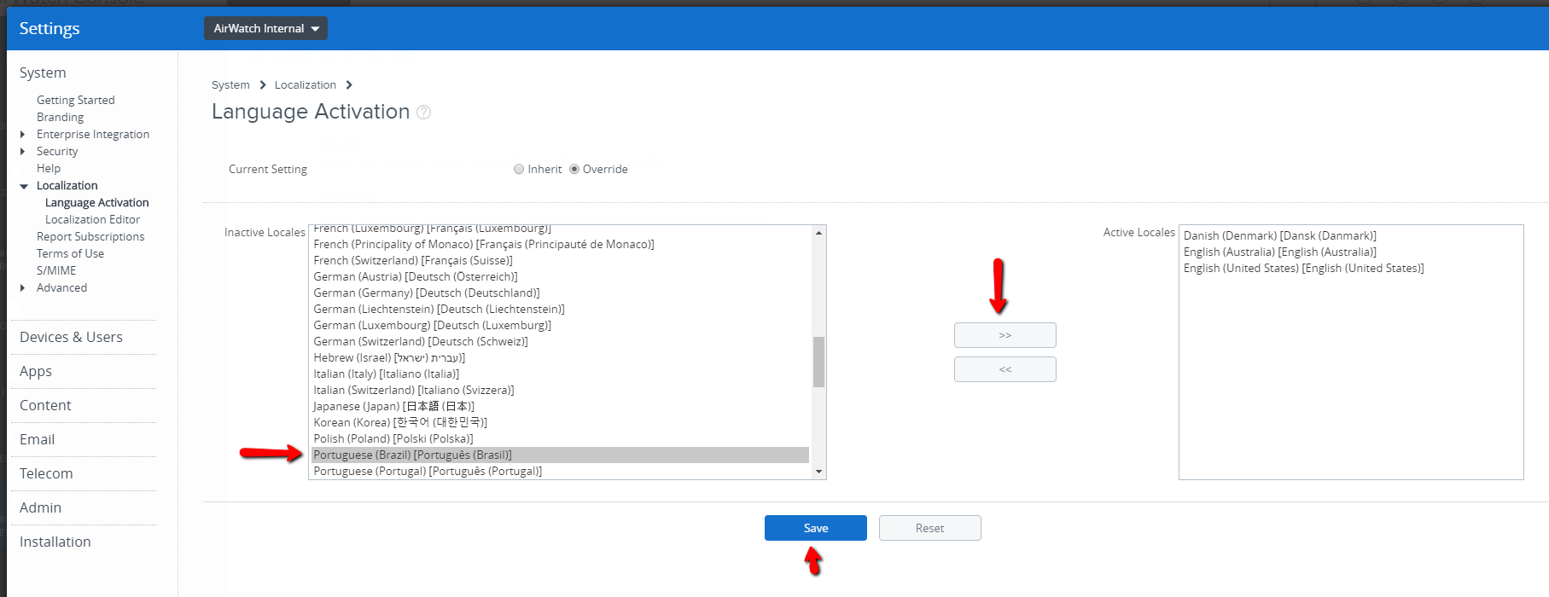
Task: Open Terms of Use settings
Action: 70,253
